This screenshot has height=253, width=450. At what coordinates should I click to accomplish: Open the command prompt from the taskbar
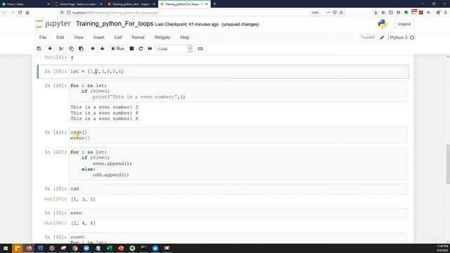pos(143,248)
